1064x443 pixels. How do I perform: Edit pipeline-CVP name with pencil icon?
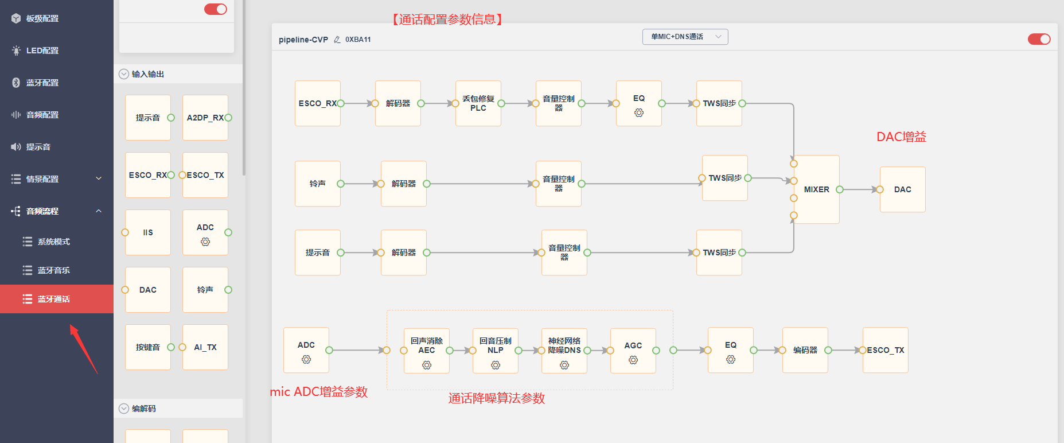[x=337, y=40]
